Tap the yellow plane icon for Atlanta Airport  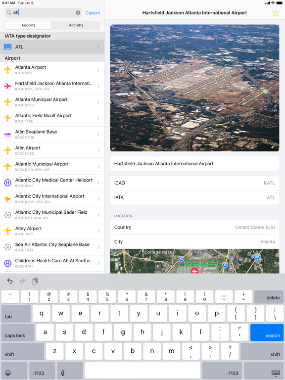tap(8, 70)
